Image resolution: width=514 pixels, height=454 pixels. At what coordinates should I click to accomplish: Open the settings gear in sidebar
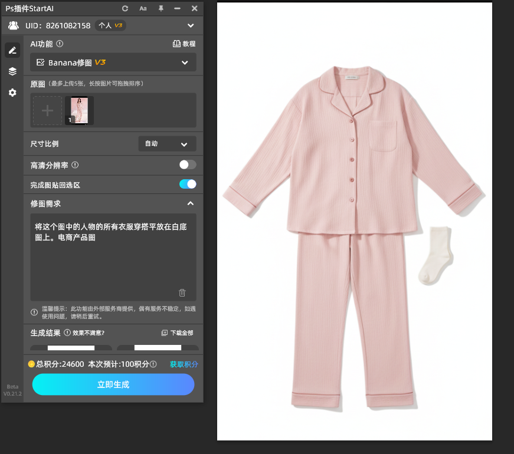[x=12, y=93]
